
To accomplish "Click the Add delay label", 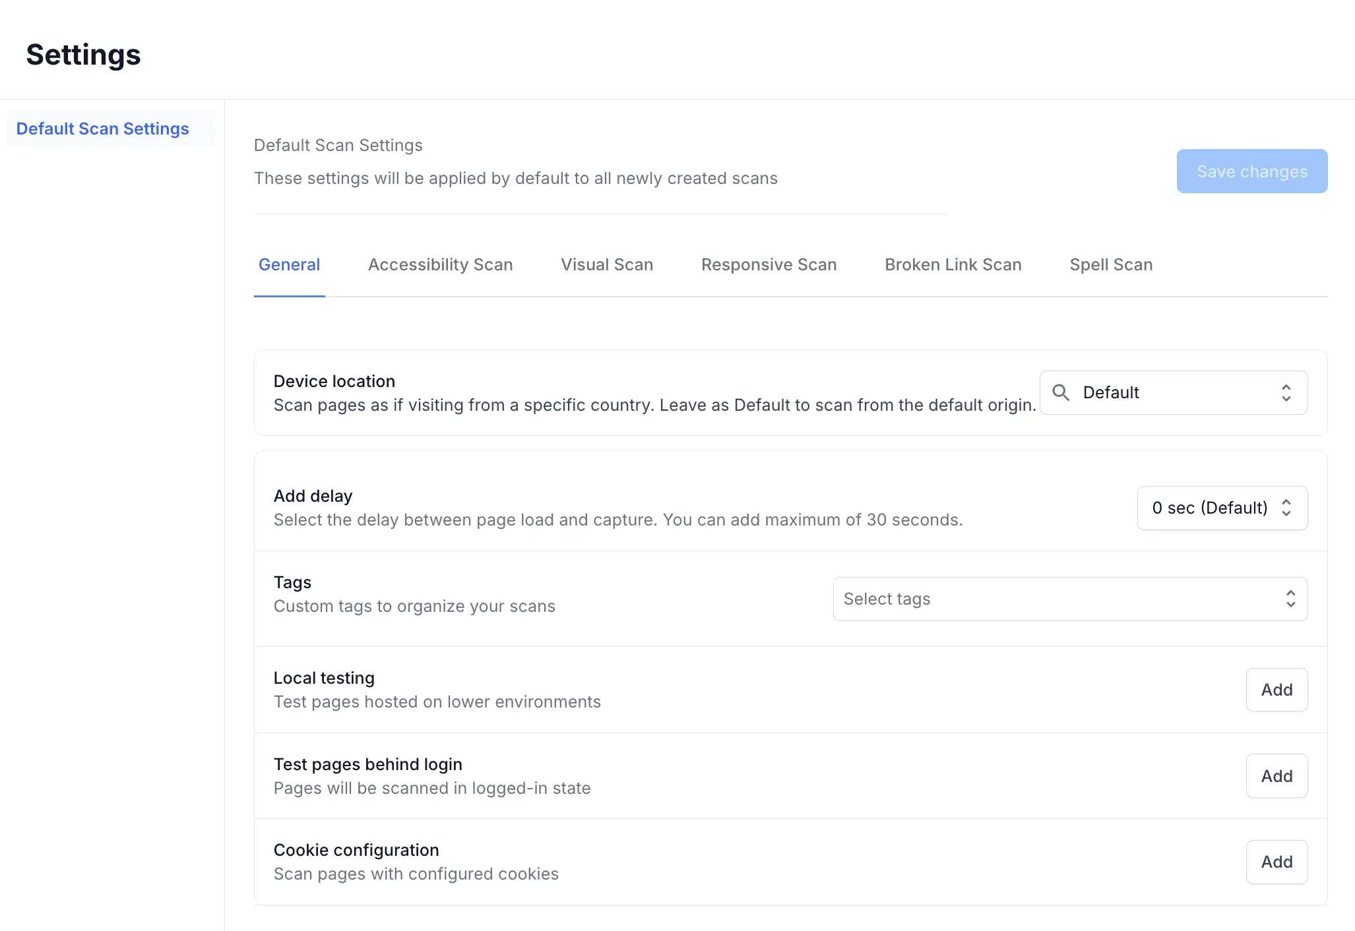I will pos(313,496).
